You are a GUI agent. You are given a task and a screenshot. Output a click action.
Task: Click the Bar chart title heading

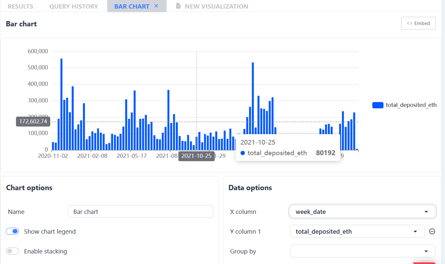21,24
